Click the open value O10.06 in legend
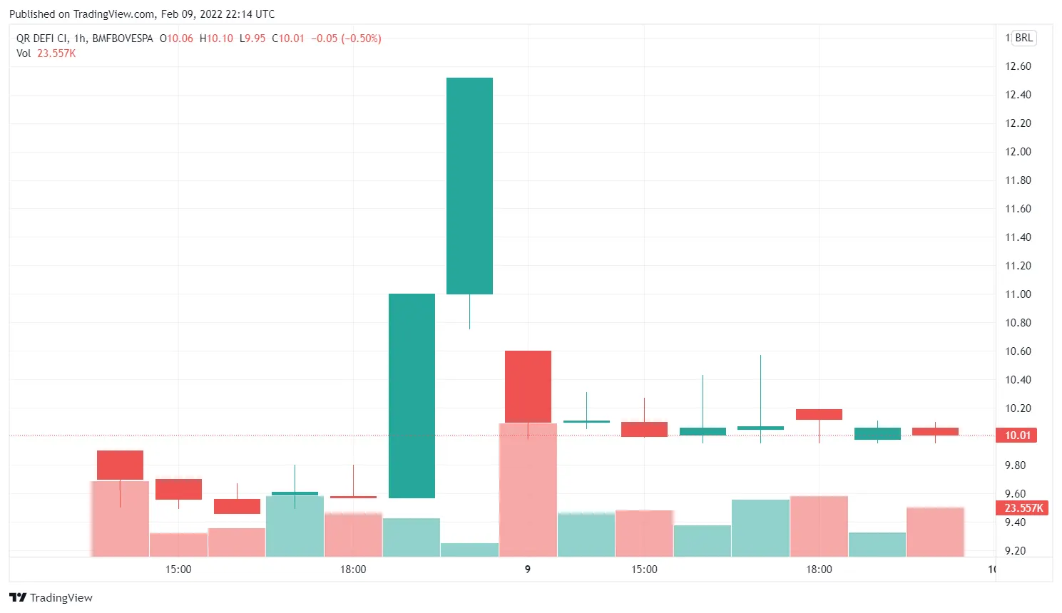The height and width of the screenshot is (613, 1062). click(x=176, y=38)
